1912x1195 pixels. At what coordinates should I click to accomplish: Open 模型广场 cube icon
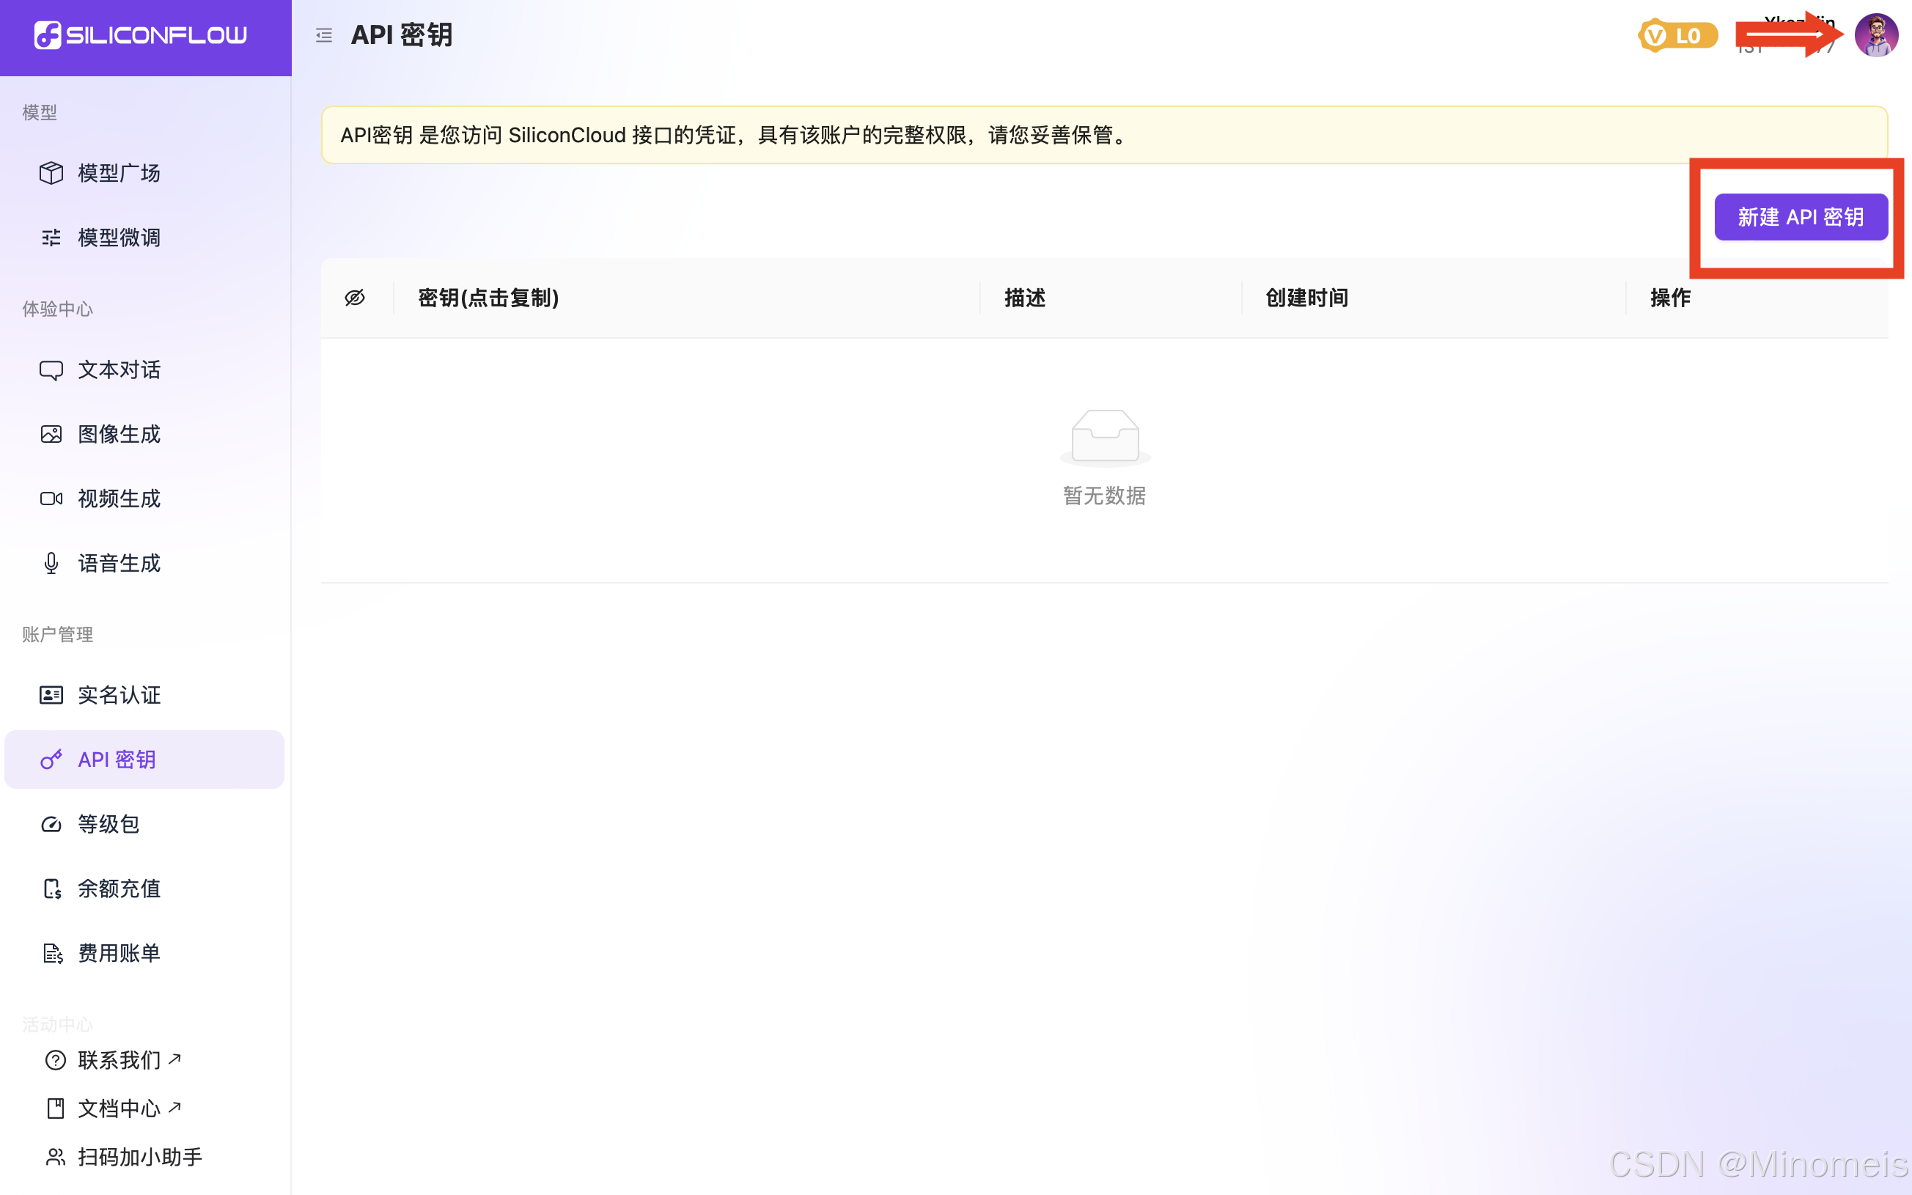click(x=51, y=173)
